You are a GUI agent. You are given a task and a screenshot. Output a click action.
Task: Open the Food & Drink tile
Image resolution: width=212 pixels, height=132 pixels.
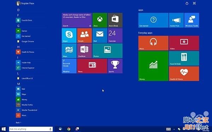184,58
